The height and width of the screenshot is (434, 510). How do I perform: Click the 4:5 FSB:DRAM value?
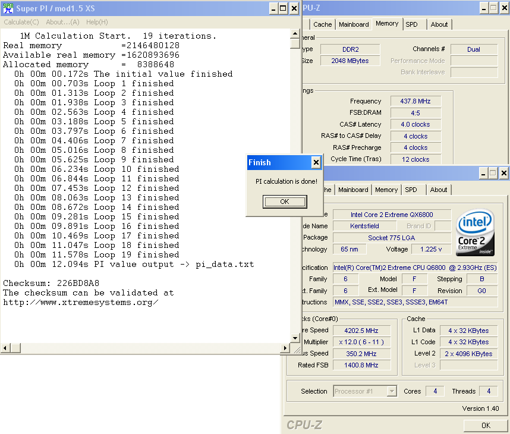[415, 113]
